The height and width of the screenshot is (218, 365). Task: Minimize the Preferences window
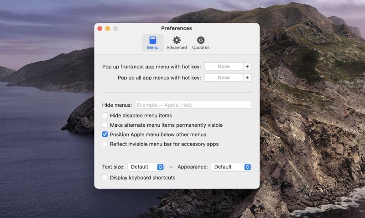pos(108,28)
